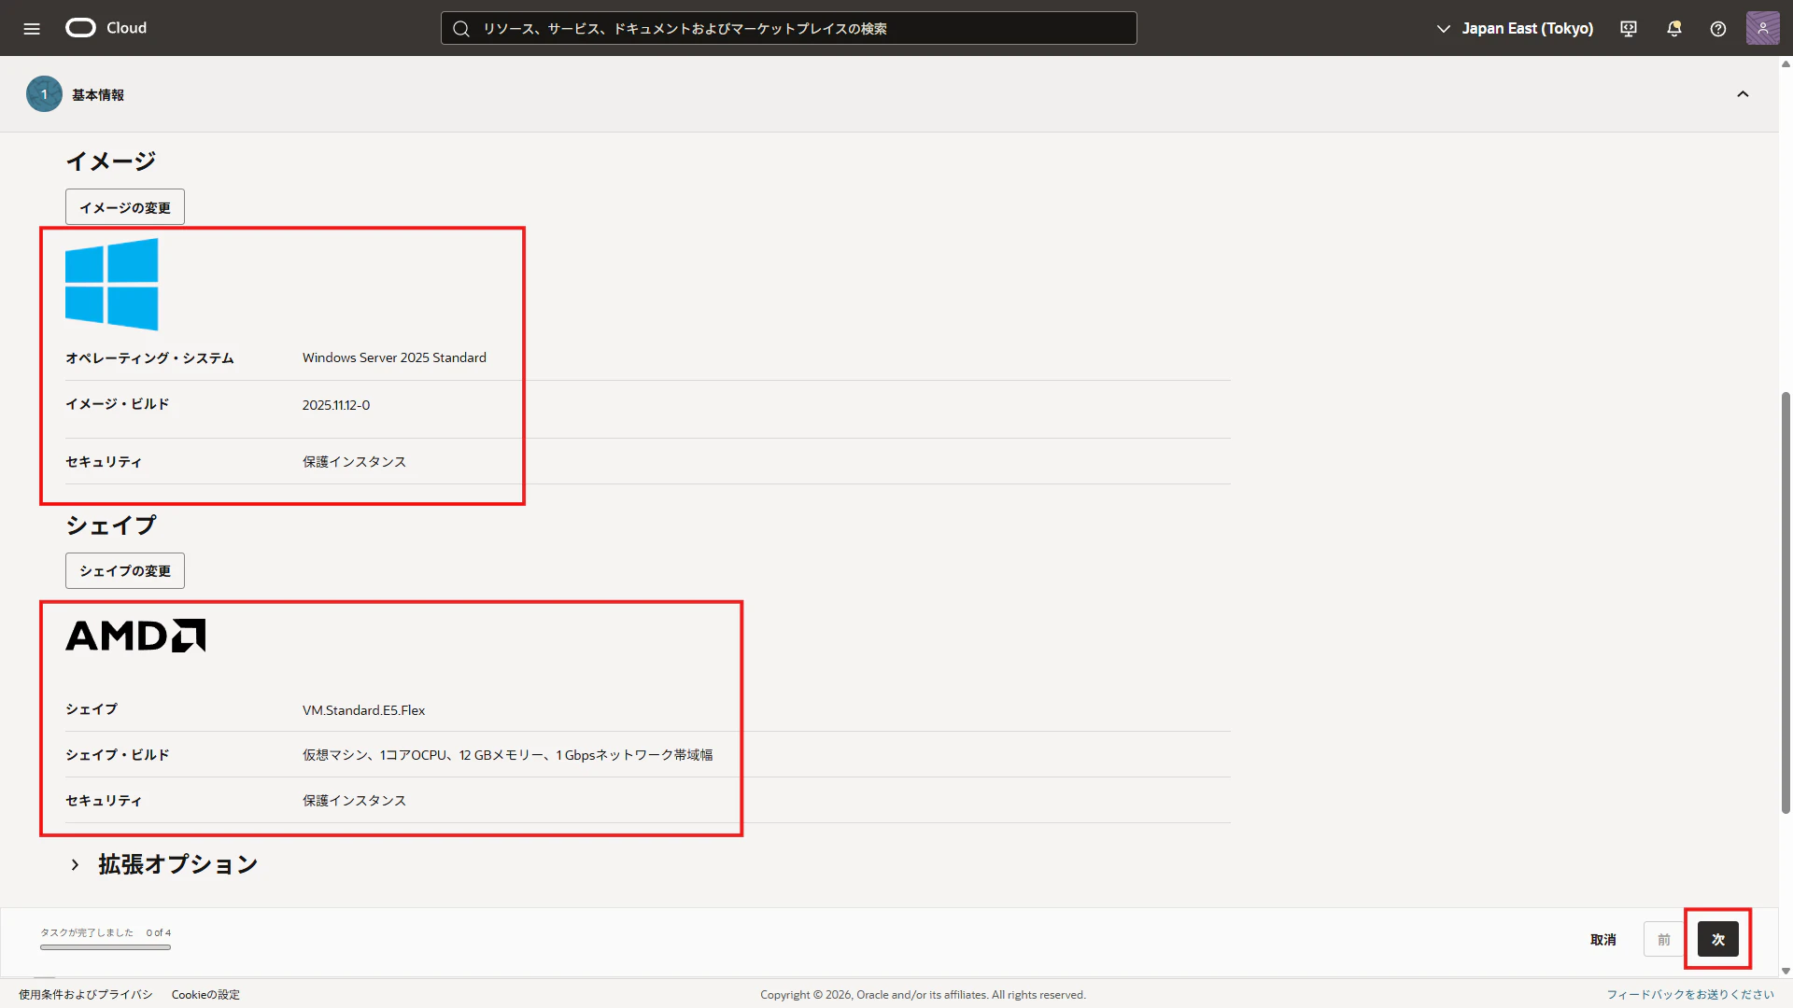
Task: Click the Windows Server 2025 Standard value
Action: pos(394,357)
